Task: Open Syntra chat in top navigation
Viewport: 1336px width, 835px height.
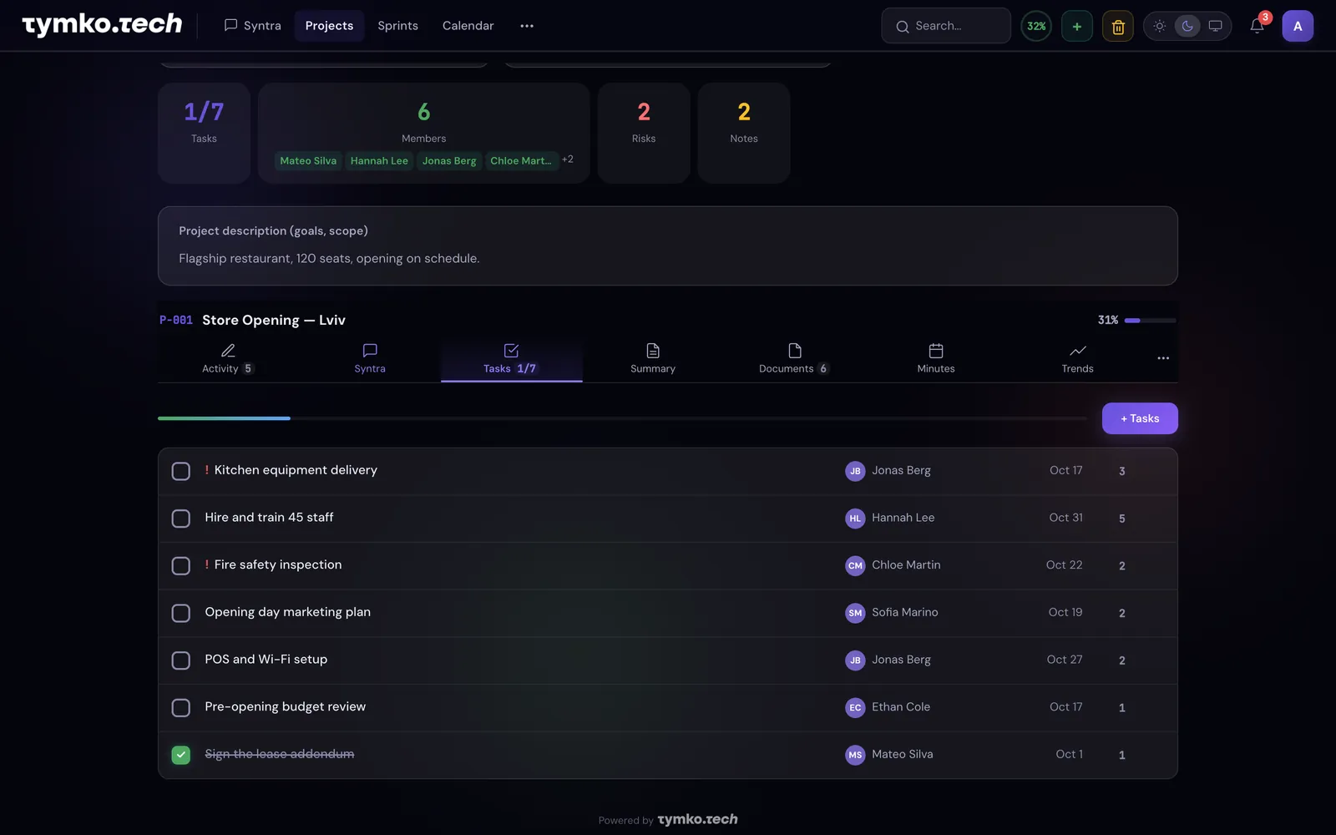Action: (x=253, y=26)
